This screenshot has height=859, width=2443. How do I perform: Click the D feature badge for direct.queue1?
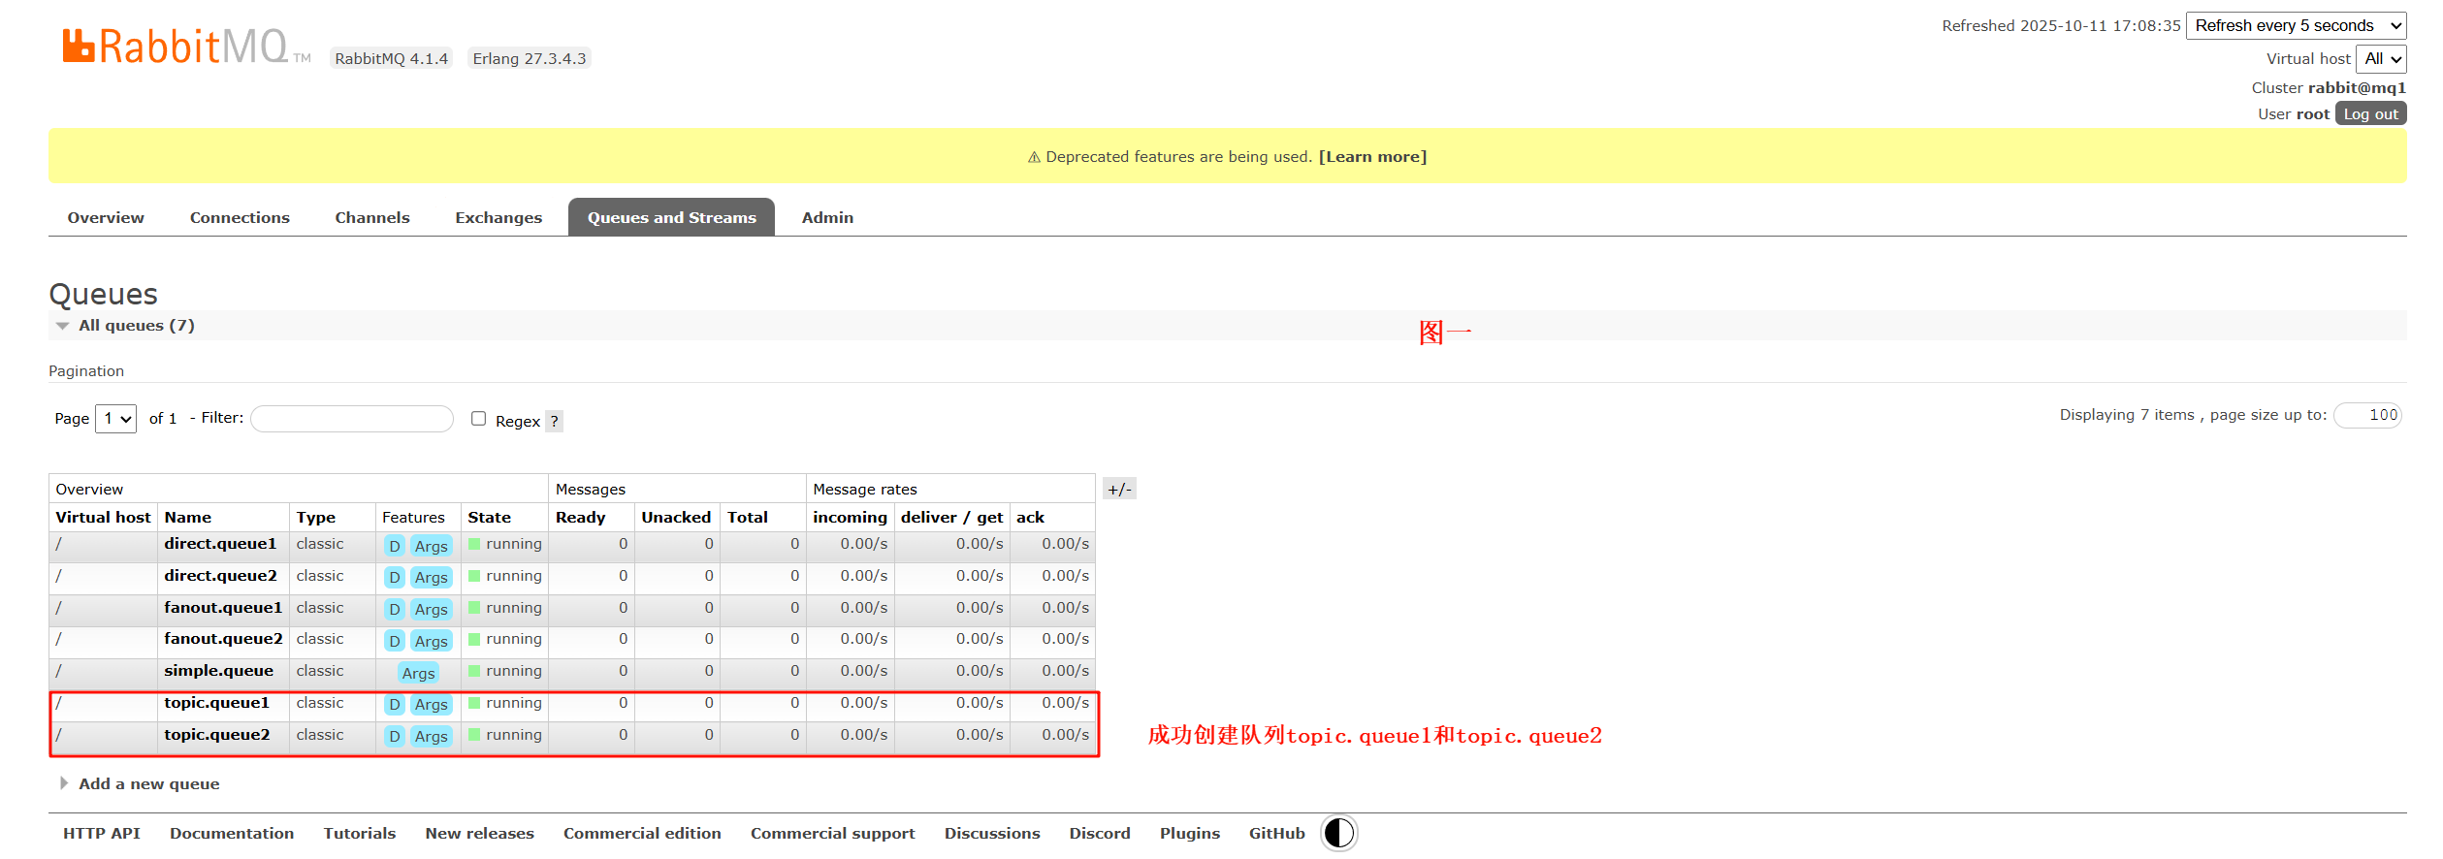click(x=395, y=546)
